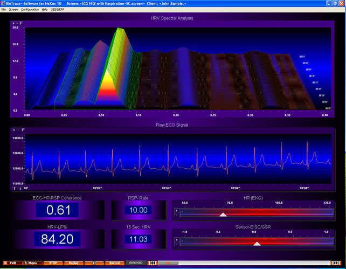Click the plus button beside HR (EKG) bar
The width and height of the screenshot is (346, 269).
coord(177,210)
